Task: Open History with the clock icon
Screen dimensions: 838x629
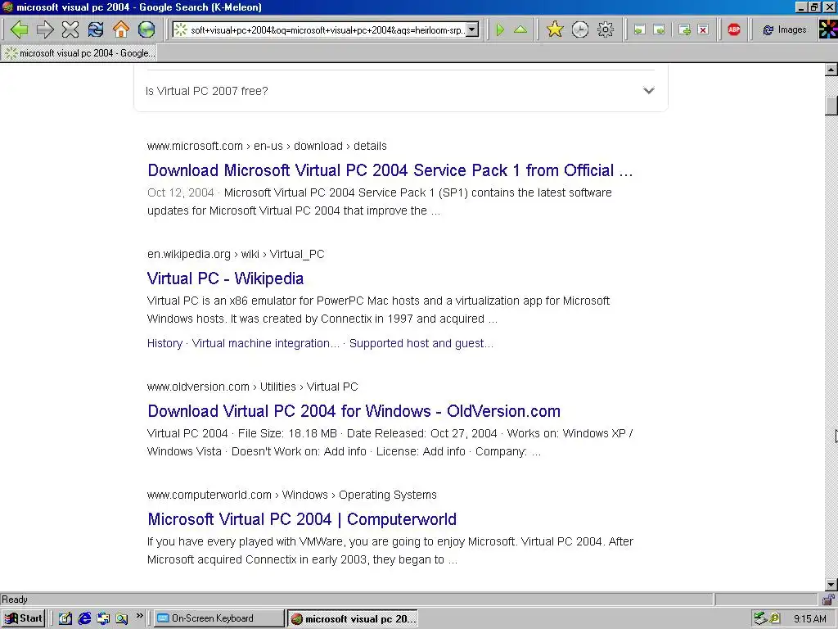Action: click(x=580, y=29)
